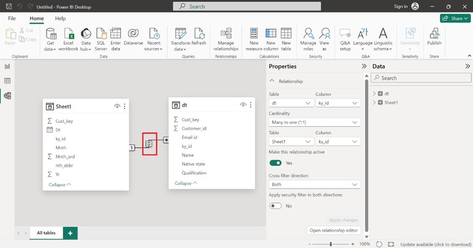Open the Language menu
The image size is (473, 248).
pyautogui.click(x=363, y=39)
